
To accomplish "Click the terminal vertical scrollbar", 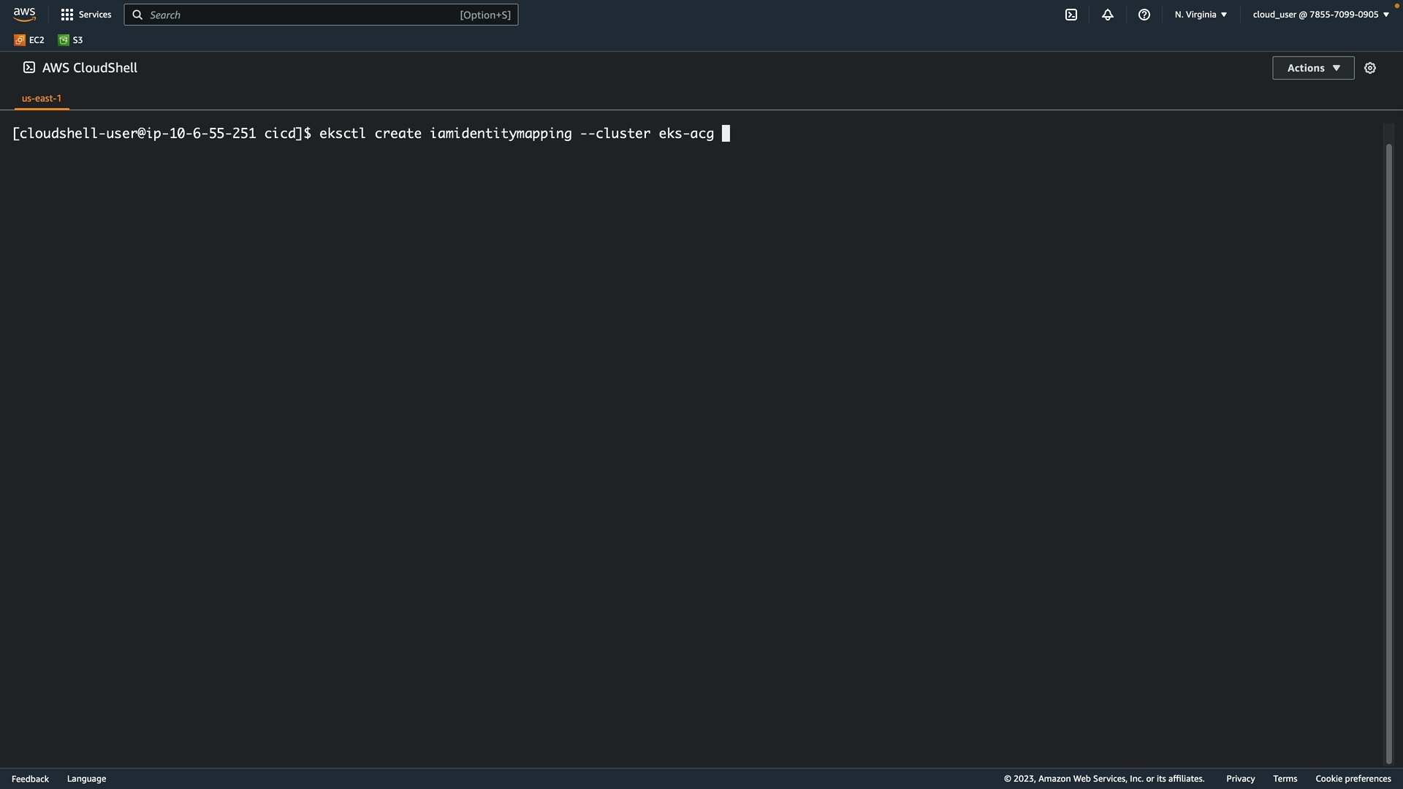I will click(x=1388, y=453).
